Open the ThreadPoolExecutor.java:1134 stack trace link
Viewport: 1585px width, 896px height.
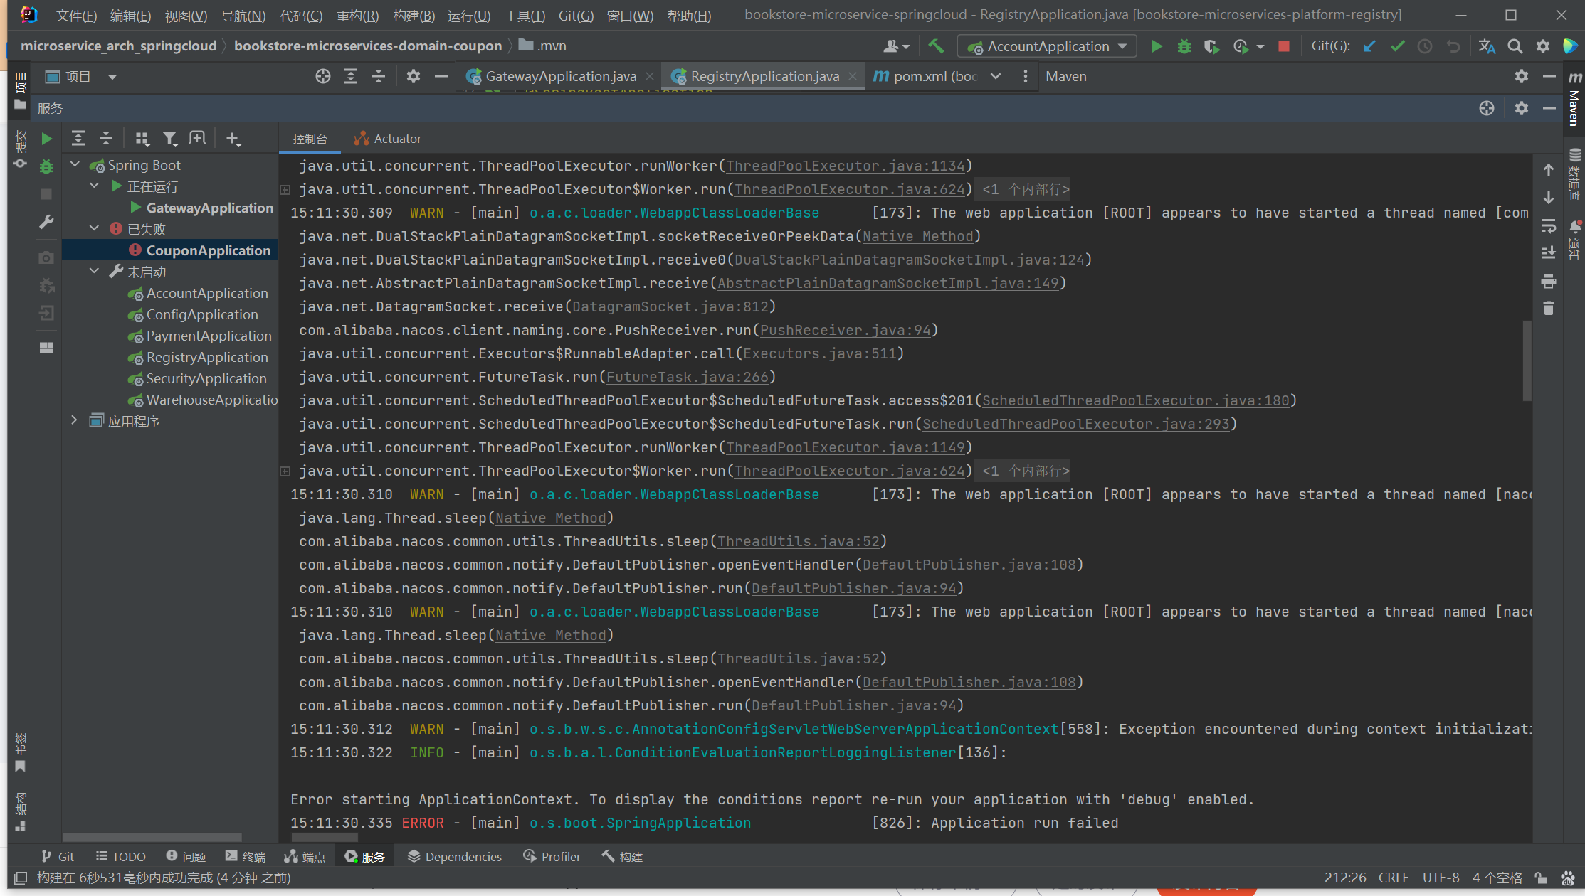click(845, 166)
